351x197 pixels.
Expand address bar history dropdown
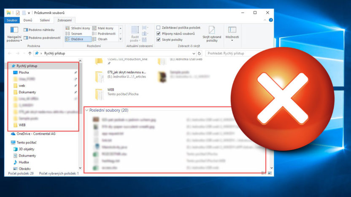pos(194,53)
